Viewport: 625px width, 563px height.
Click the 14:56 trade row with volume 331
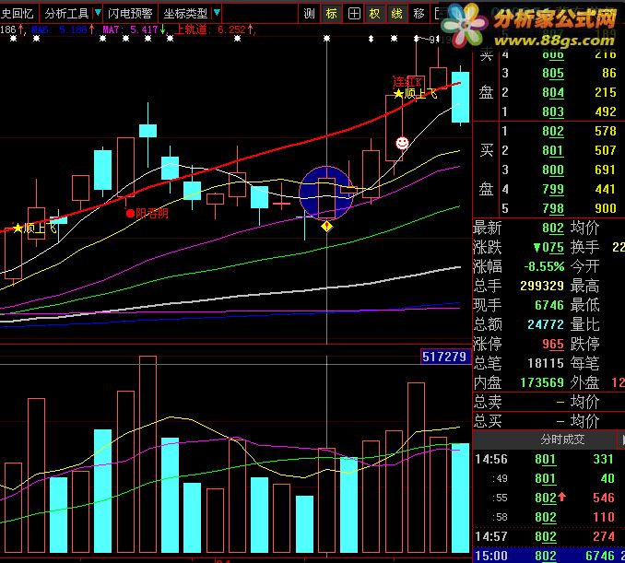click(x=548, y=459)
